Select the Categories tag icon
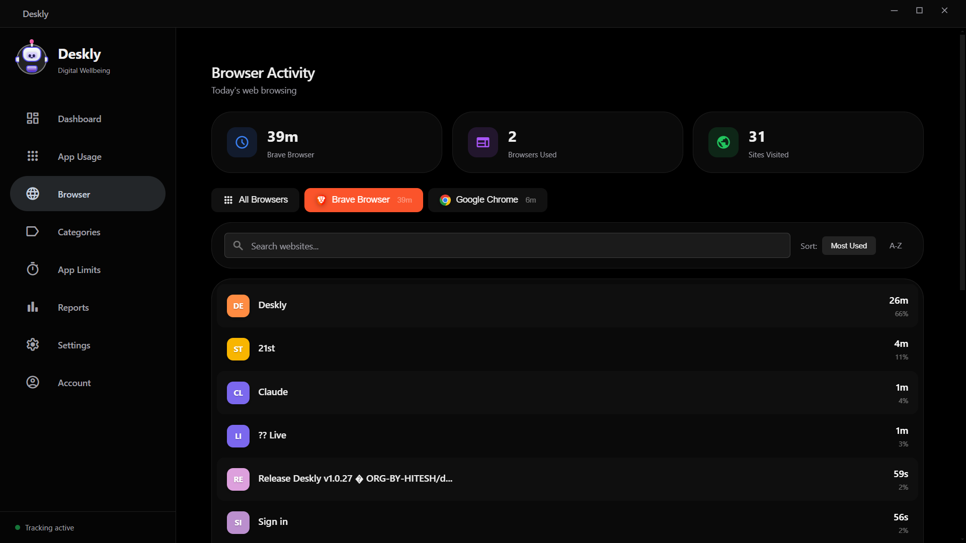 tap(33, 231)
